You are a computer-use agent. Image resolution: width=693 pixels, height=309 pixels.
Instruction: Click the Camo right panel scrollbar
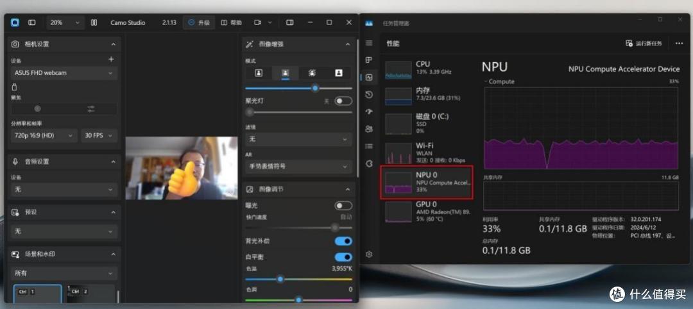[357, 107]
